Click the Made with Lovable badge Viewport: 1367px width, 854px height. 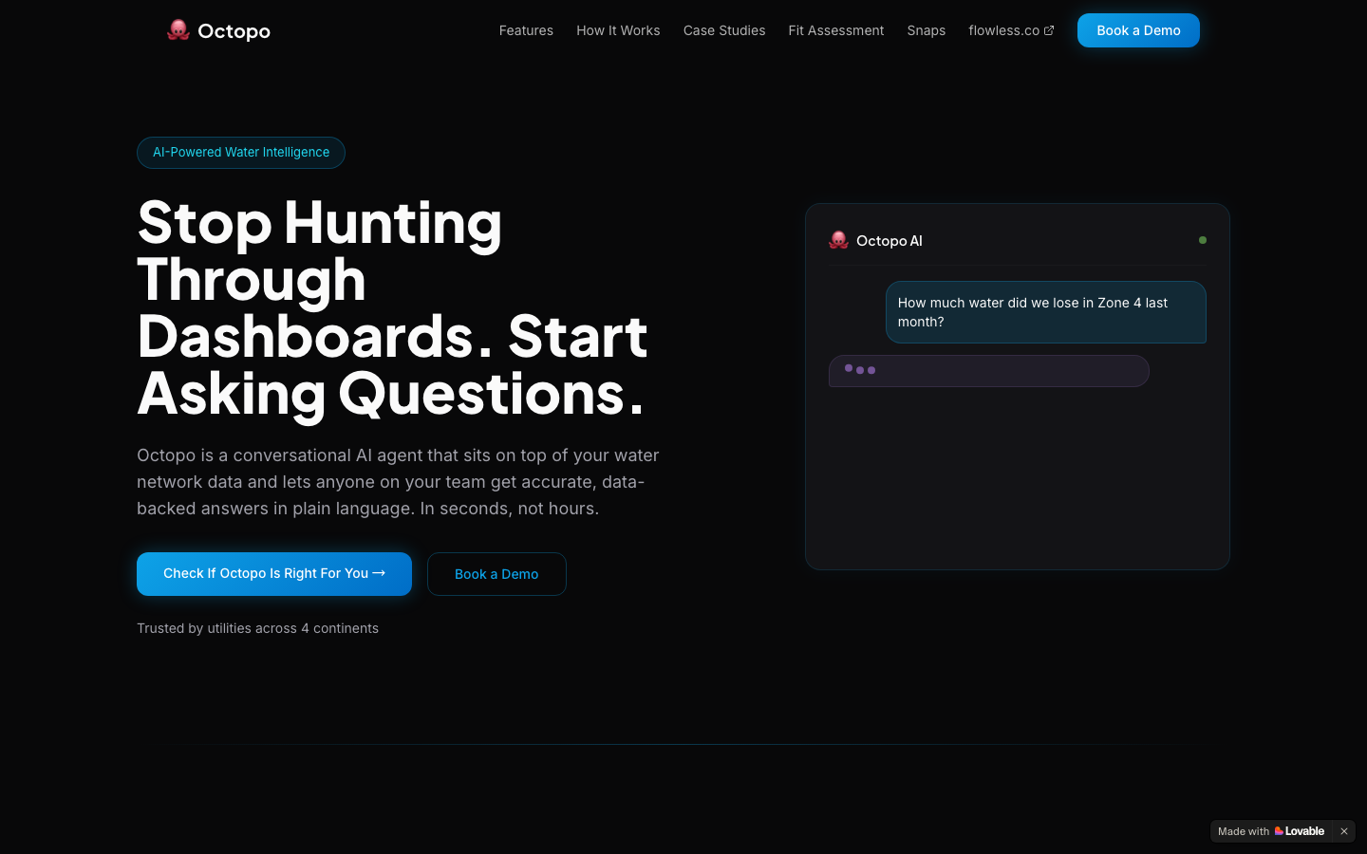coord(1271,831)
